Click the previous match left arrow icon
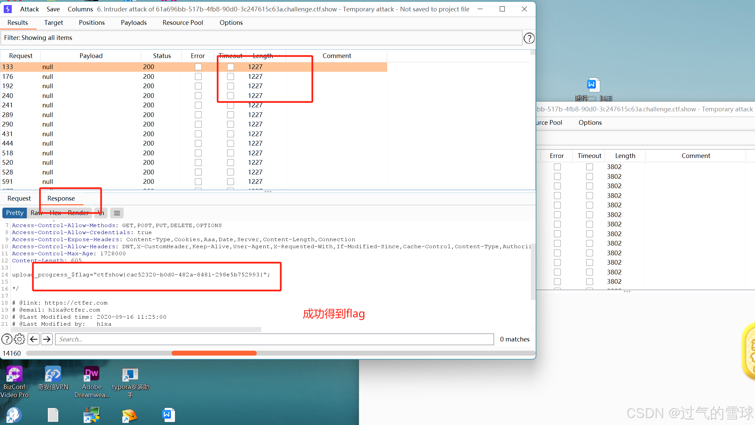The width and height of the screenshot is (755, 425). click(x=34, y=339)
